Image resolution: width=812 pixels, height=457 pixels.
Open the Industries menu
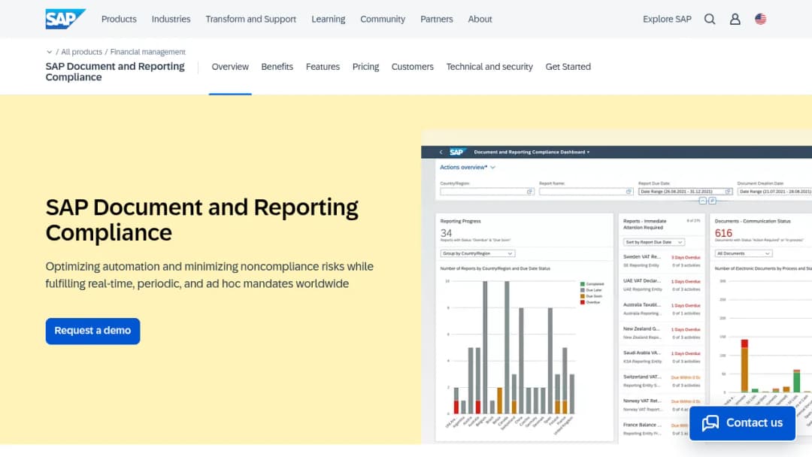click(171, 19)
